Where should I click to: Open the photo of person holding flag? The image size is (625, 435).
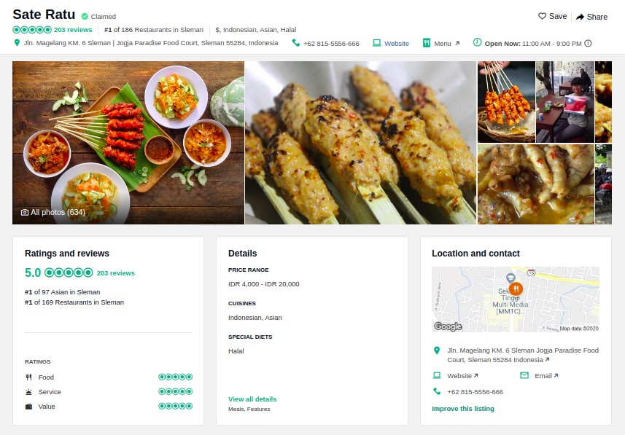pyautogui.click(x=564, y=102)
